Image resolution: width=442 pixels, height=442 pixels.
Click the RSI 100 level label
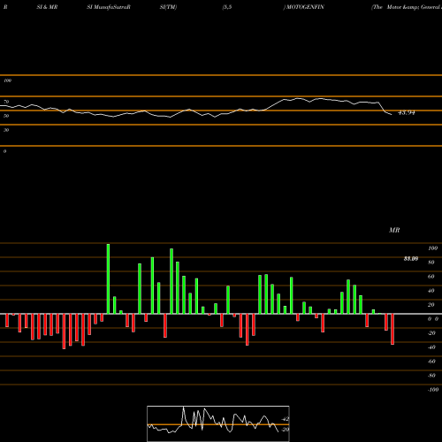click(7, 80)
